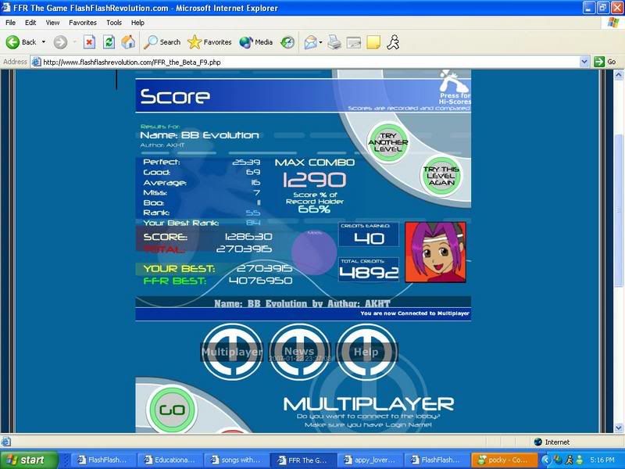Screen dimensions: 625x469
Task: Click the vertical scrollbar thumb
Action: coord(618,210)
